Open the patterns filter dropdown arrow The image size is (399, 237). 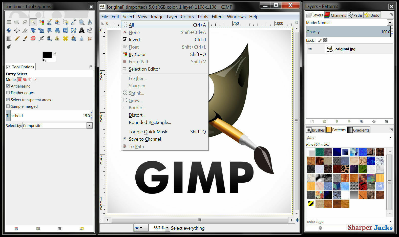coord(390,138)
